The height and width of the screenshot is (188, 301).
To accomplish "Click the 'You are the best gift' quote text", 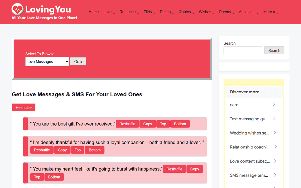I will coord(73,124).
